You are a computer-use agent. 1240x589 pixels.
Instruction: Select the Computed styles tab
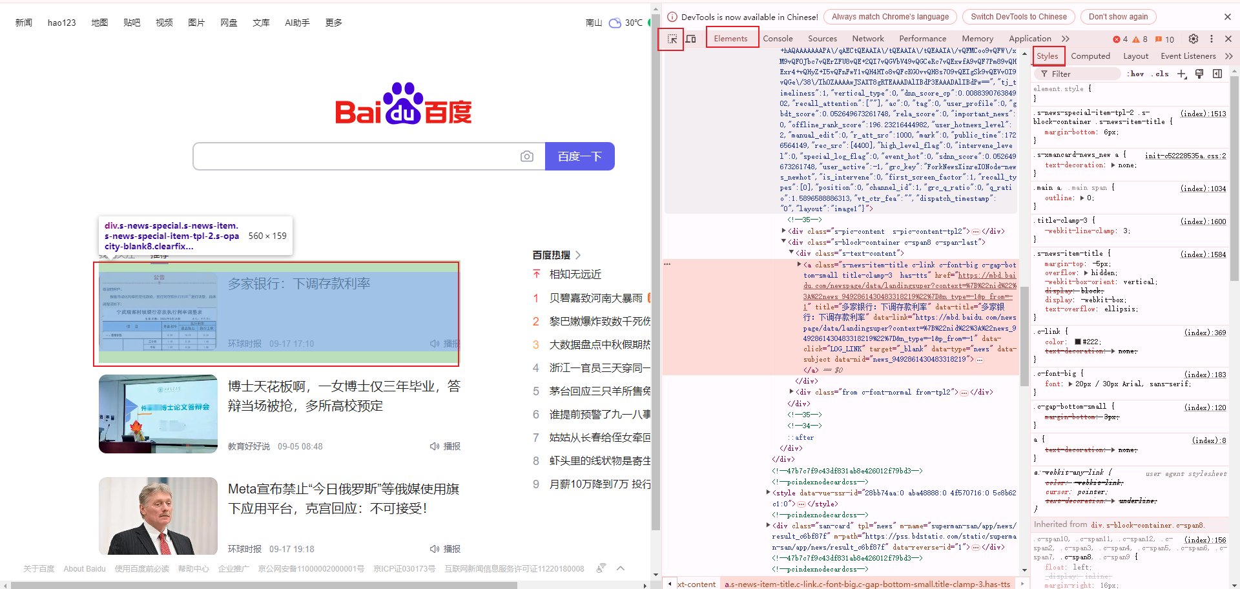pos(1090,56)
